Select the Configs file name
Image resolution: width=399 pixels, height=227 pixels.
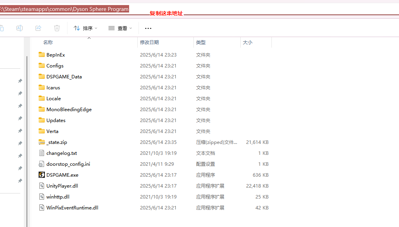(x=55, y=66)
